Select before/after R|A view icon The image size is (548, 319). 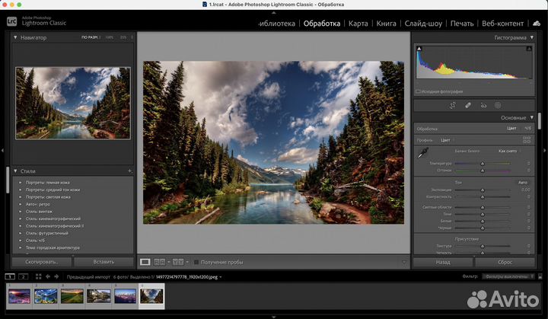160,262
